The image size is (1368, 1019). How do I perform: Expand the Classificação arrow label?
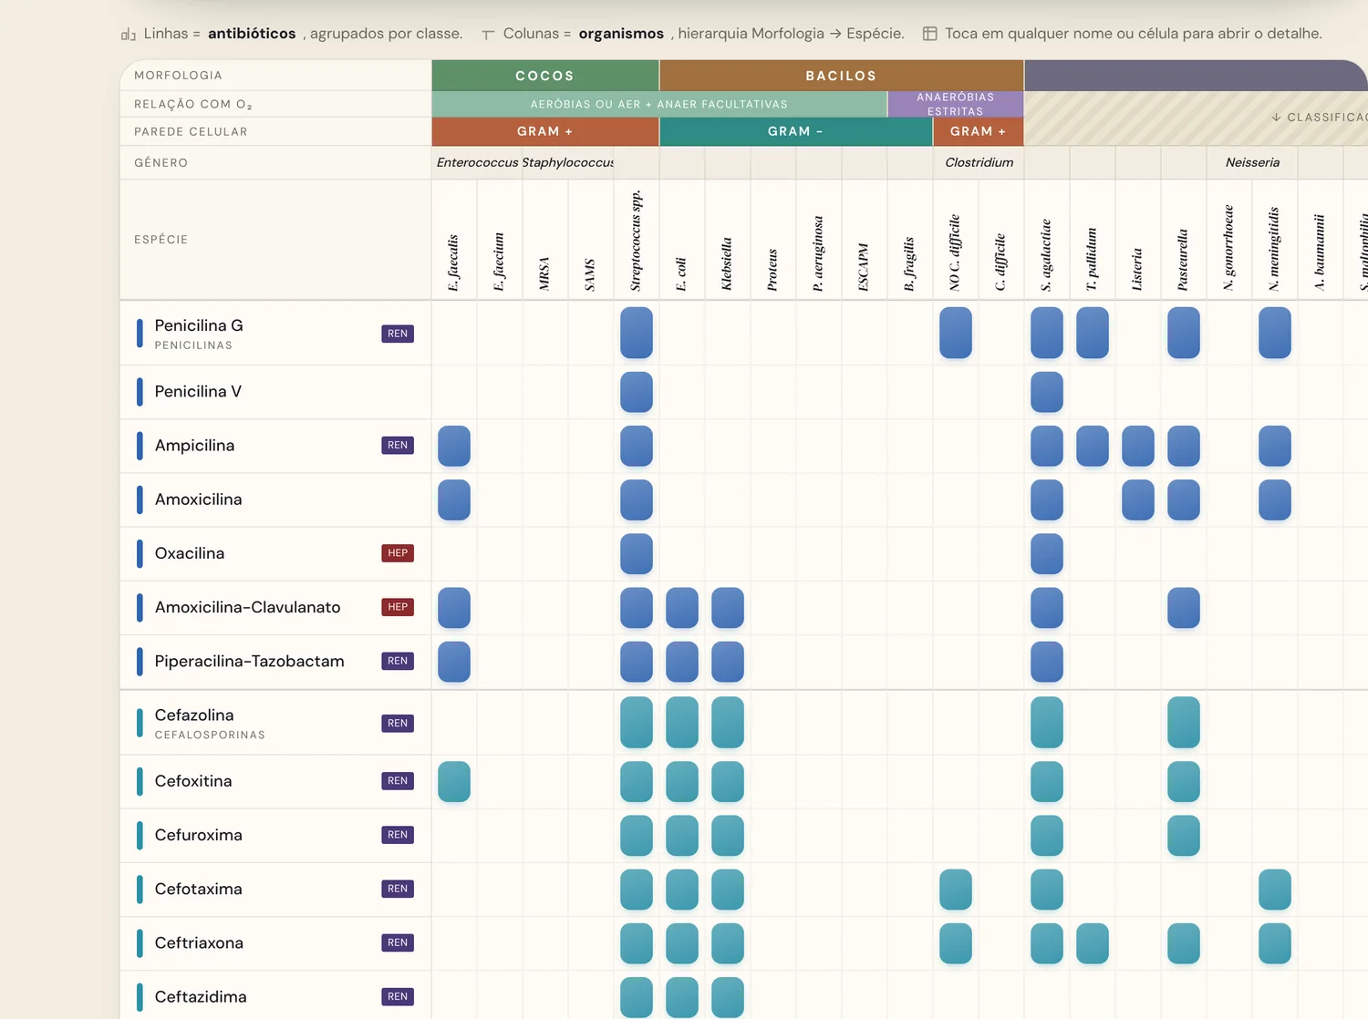pos(1319,117)
